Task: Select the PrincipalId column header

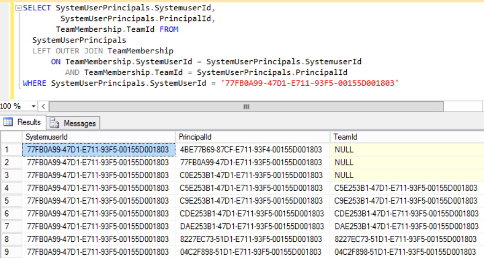Action: 253,137
